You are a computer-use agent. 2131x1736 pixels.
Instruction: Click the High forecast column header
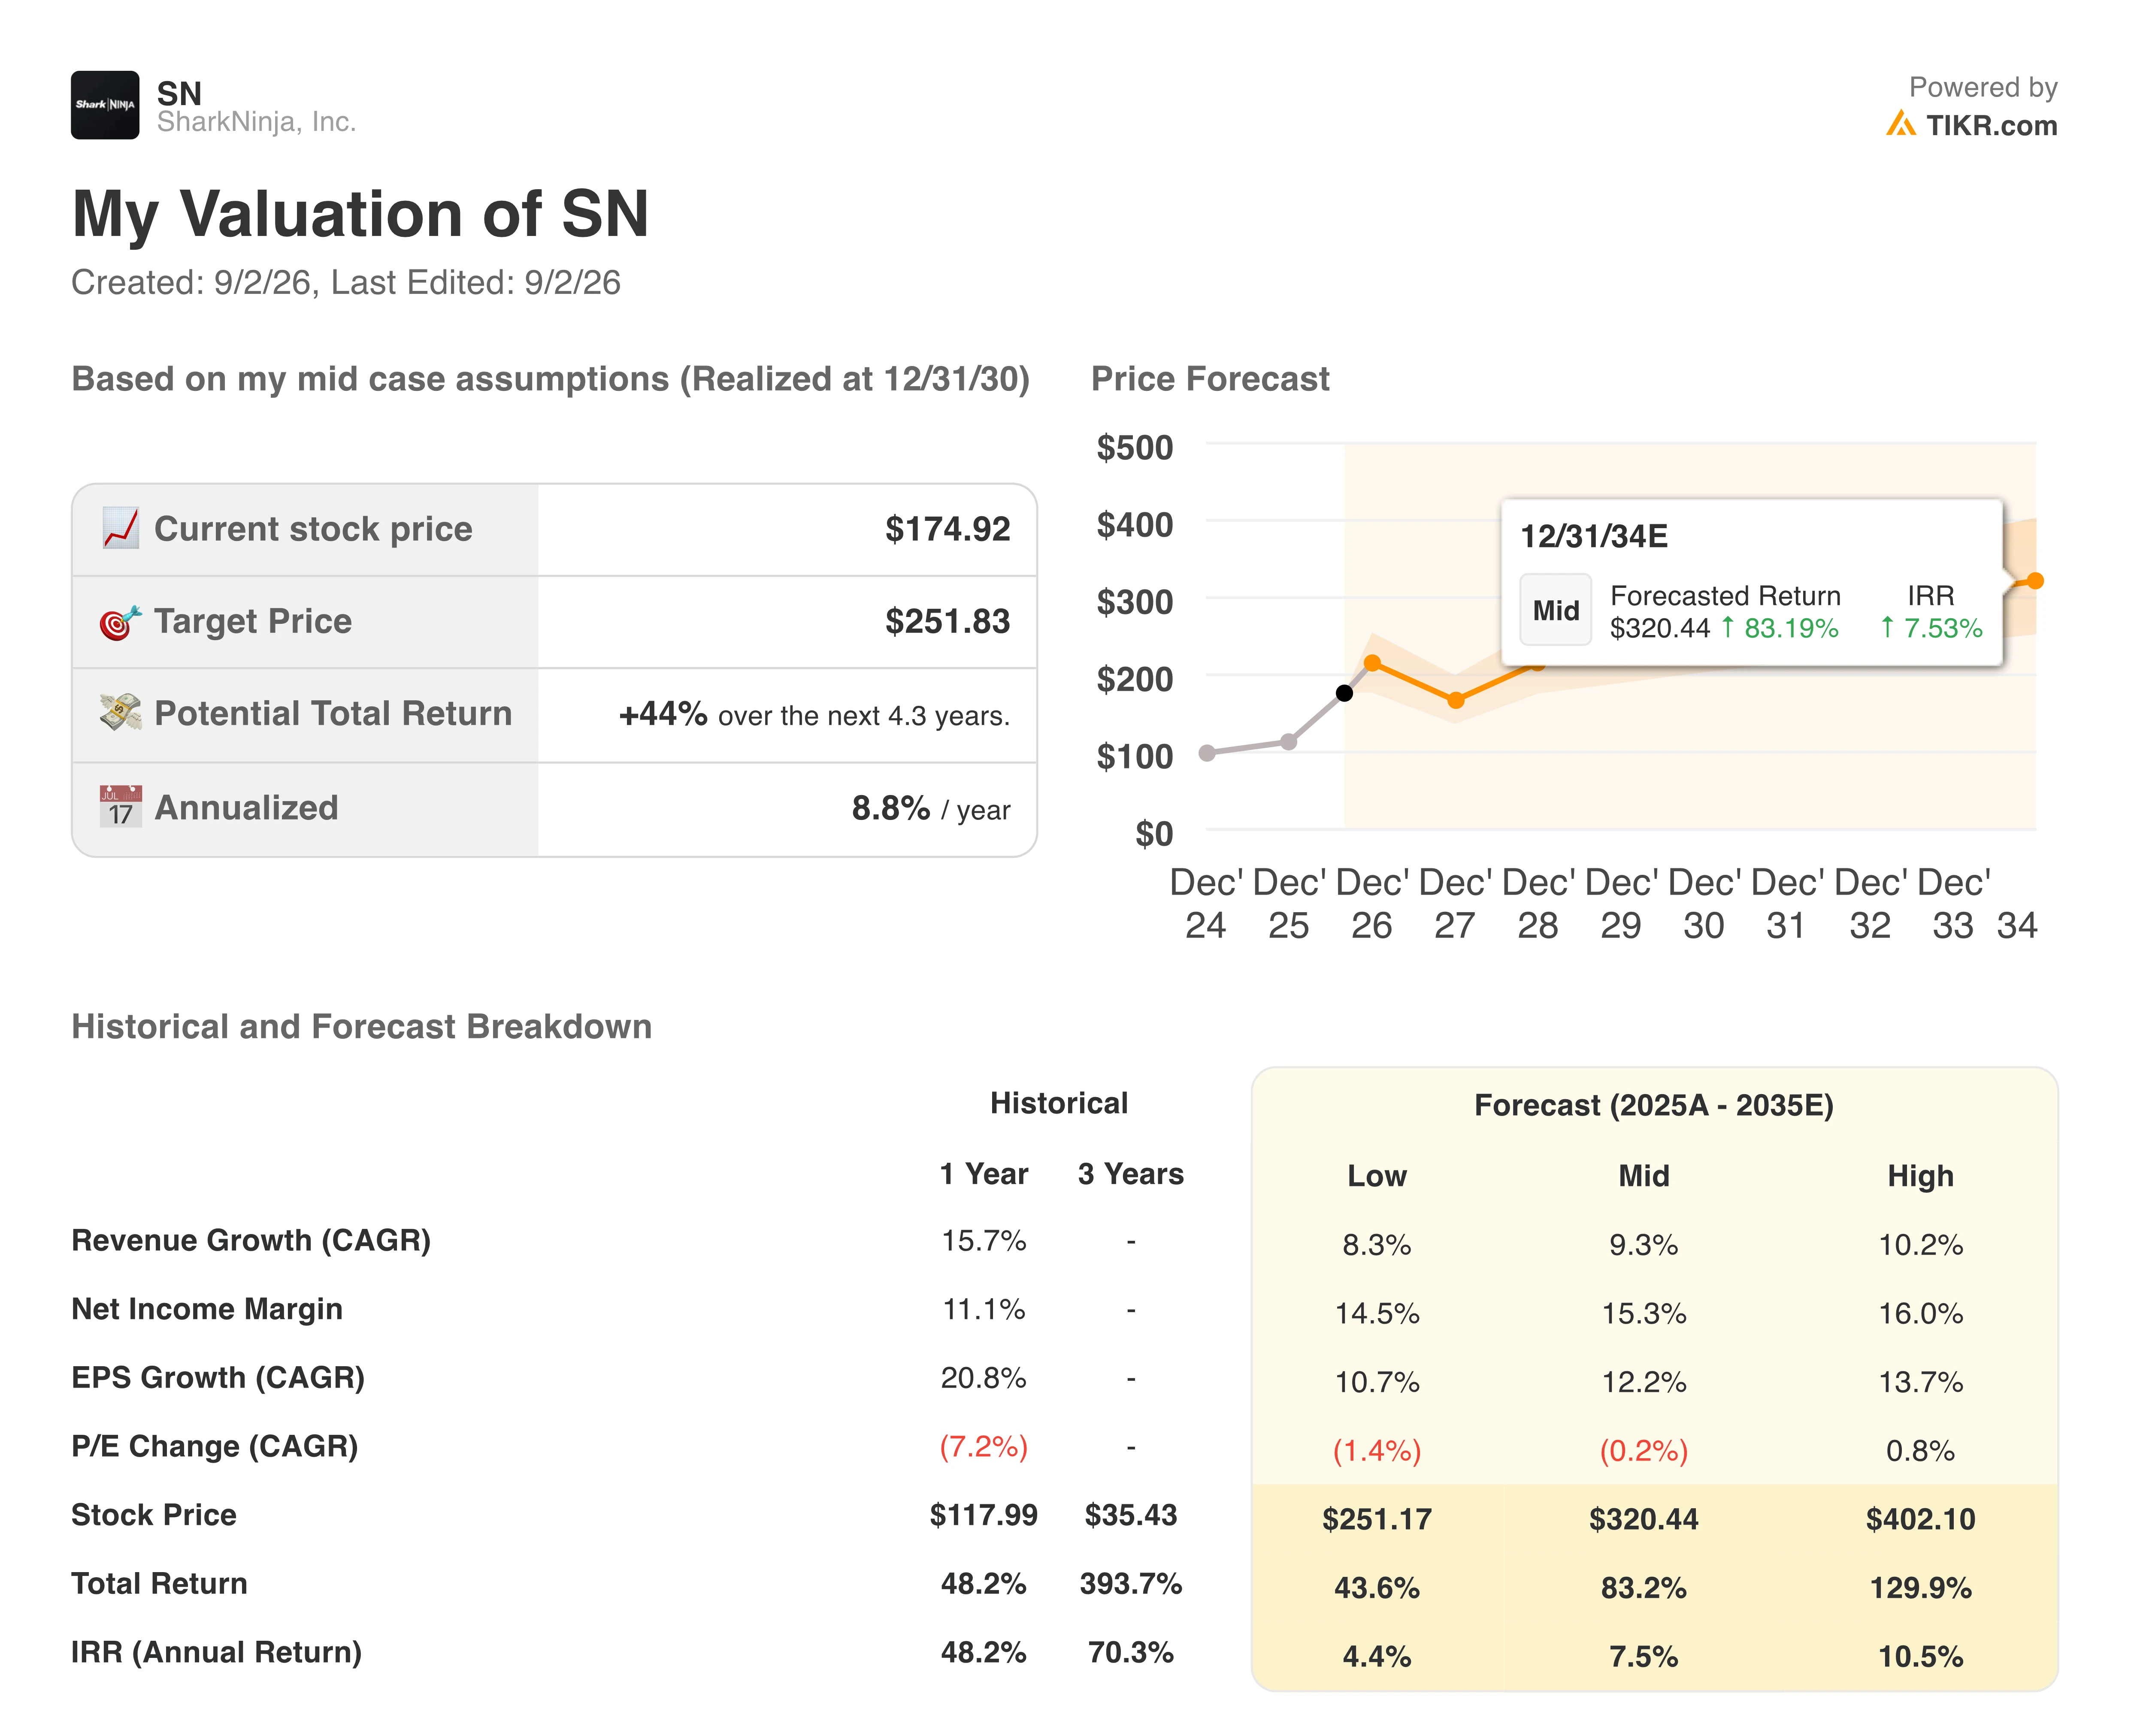coord(1920,1176)
